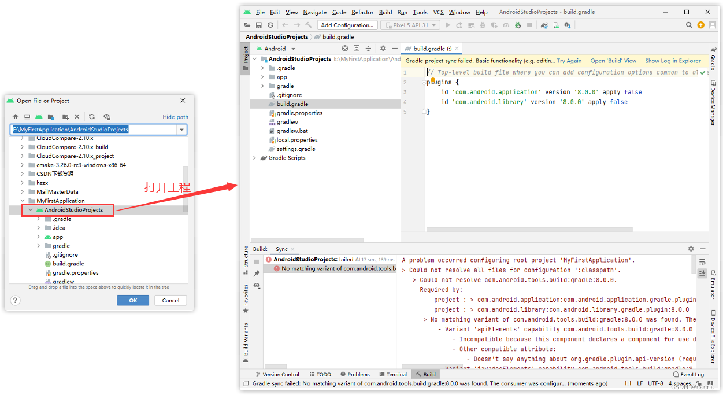Expand the .idea folder in Open File dialog
The image size is (723, 395).
click(39, 228)
